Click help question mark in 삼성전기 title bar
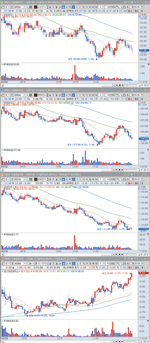 click(138, 175)
